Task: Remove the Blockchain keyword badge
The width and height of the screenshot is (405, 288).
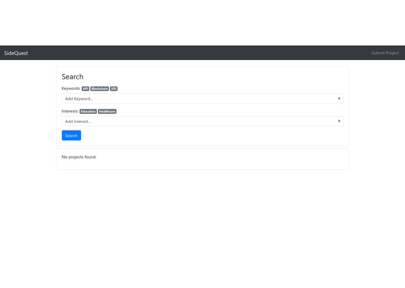Action: tap(100, 89)
